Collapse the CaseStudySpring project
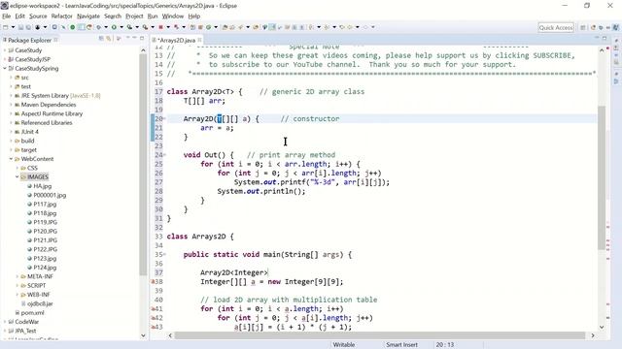Screen dimensions: 622x349 click(x=5, y=69)
